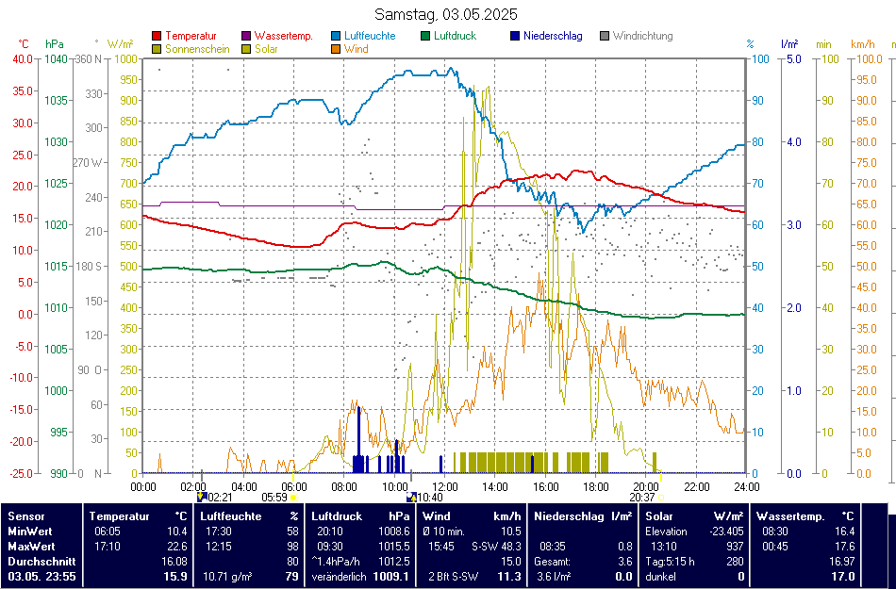Click the Solar legend swatch
This screenshot has width=896, height=589.
246,49
